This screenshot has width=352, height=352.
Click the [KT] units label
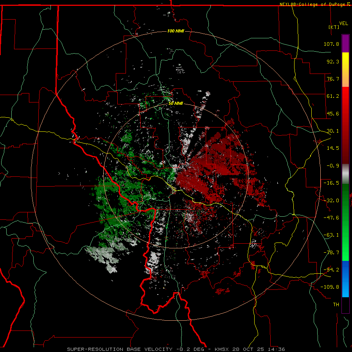point(334,27)
